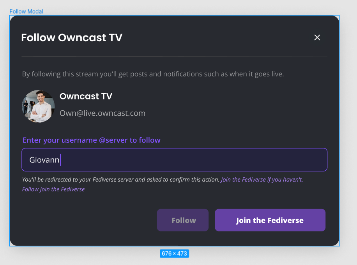Select the Follow Modal frame label

26,11
